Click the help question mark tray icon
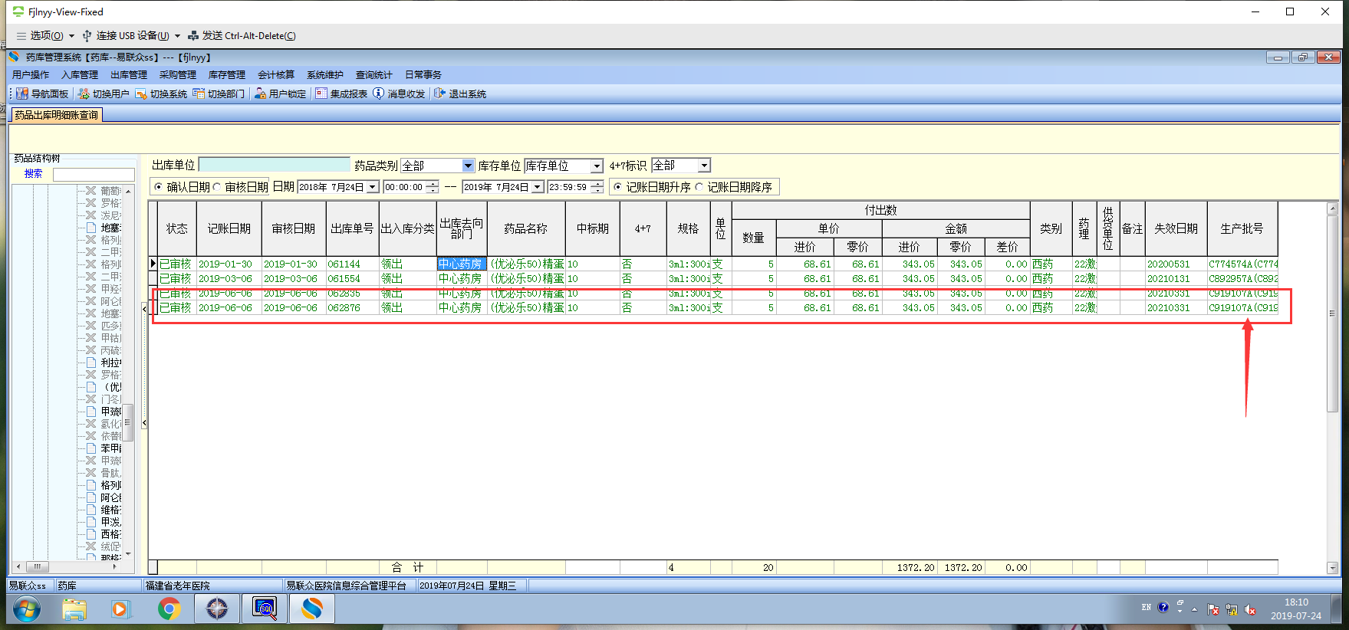 point(1163,608)
